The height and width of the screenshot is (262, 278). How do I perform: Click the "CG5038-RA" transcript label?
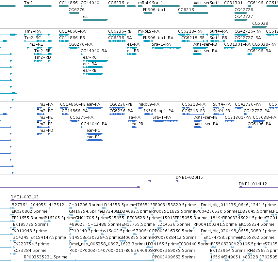[264, 44]
